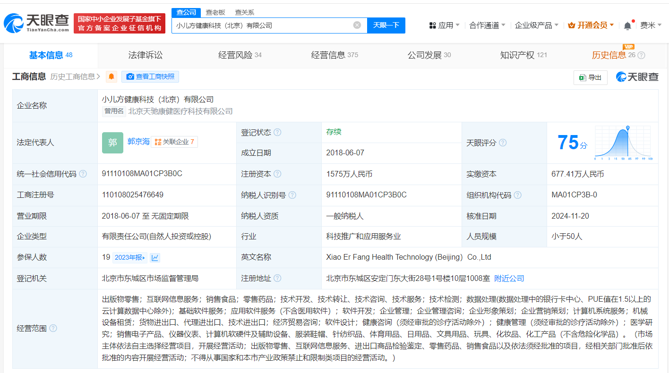
Task: Open the 附近公司 link
Action: point(509,279)
